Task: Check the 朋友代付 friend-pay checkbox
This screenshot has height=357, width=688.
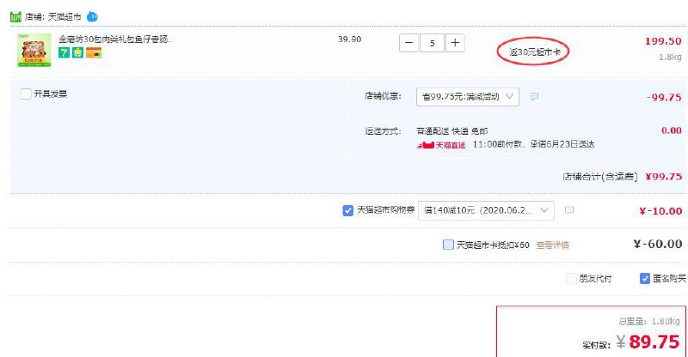Action: point(571,278)
